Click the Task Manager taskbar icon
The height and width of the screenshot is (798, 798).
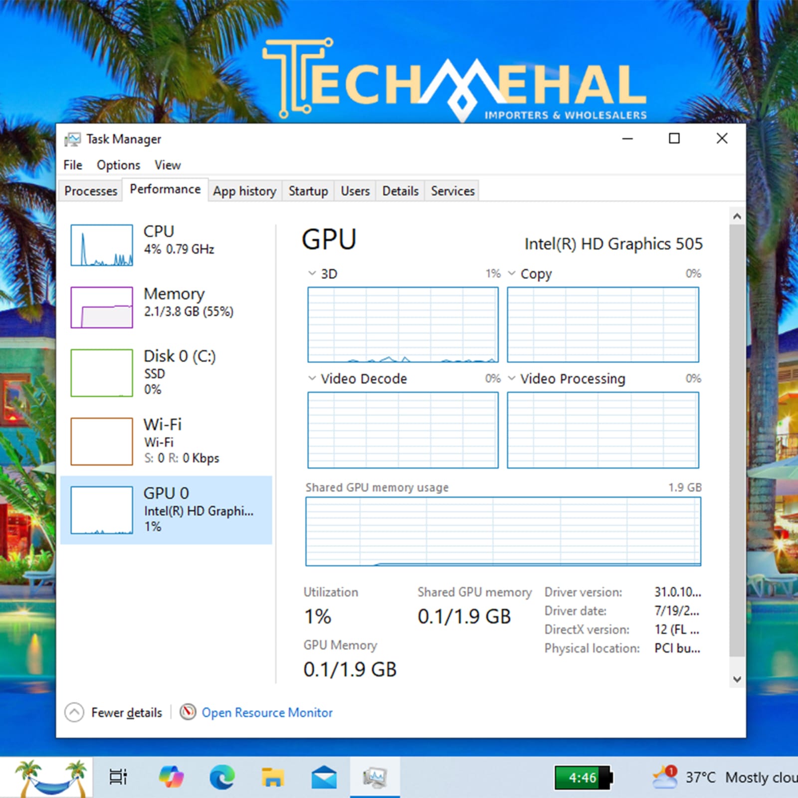coord(375,777)
